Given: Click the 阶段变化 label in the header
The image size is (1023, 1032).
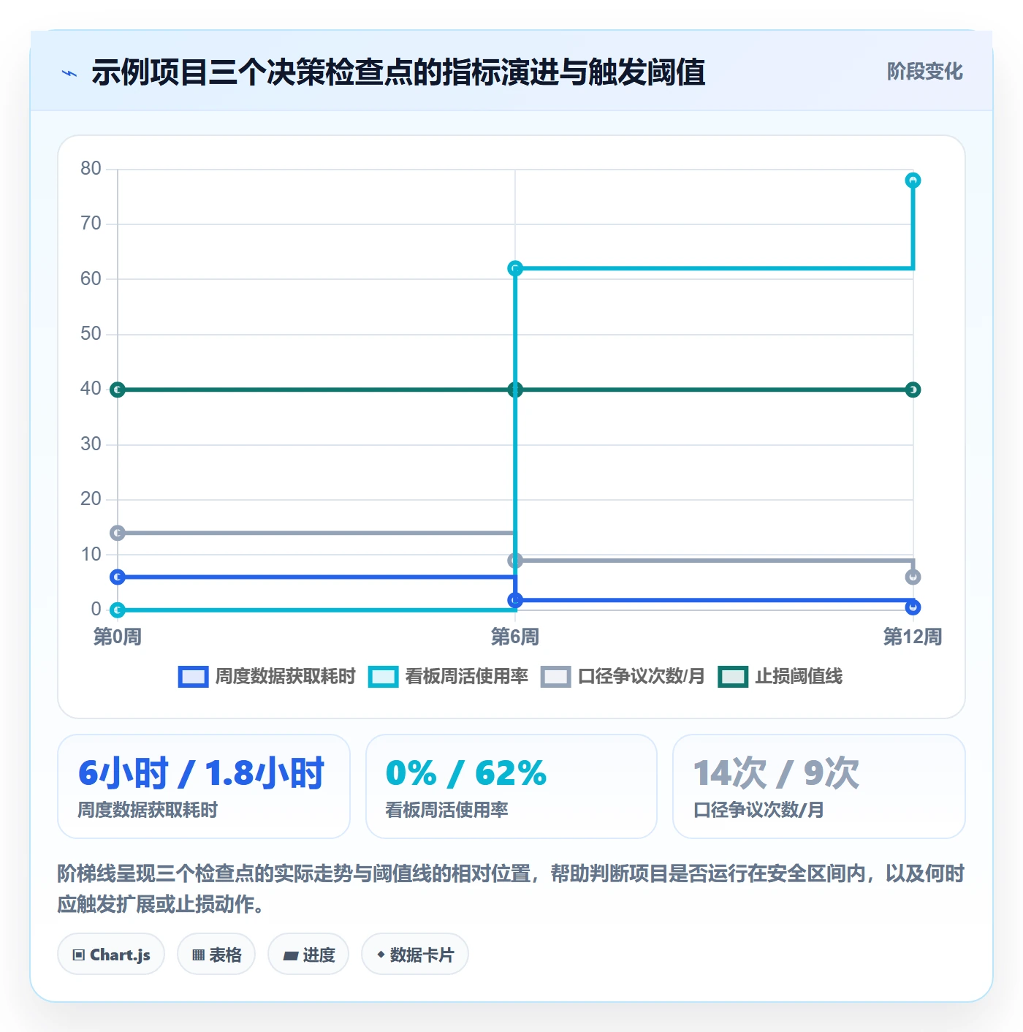Looking at the screenshot, I should point(924,72).
